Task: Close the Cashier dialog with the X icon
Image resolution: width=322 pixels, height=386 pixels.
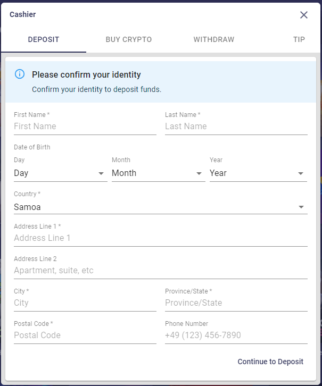Action: click(x=304, y=15)
